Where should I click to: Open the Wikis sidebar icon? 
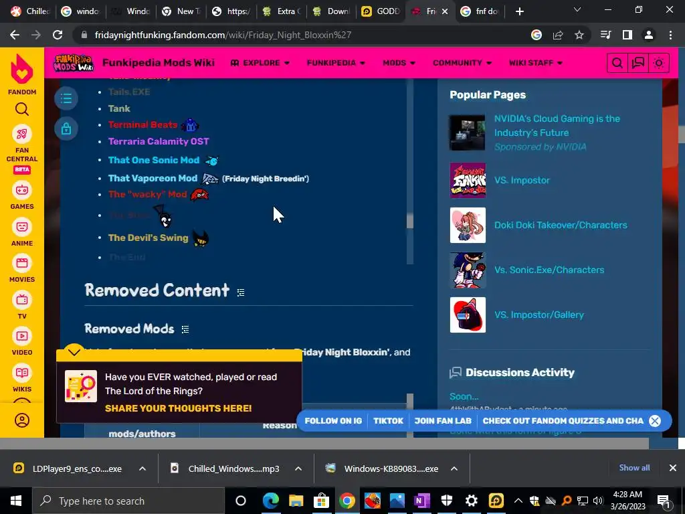pos(22,373)
